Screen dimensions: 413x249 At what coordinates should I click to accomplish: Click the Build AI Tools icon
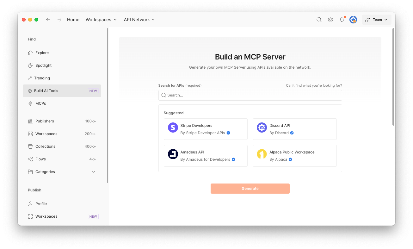point(30,91)
